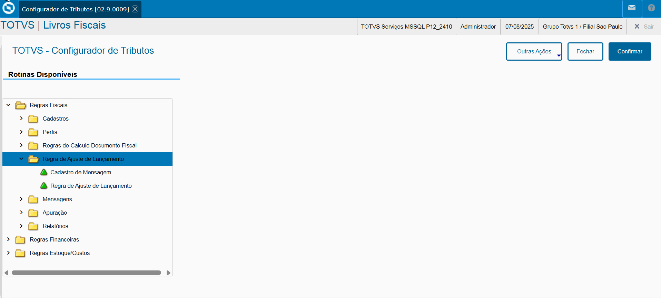Click the tree horizontal scrollbar thumb
This screenshot has height=298, width=661.
pos(86,273)
